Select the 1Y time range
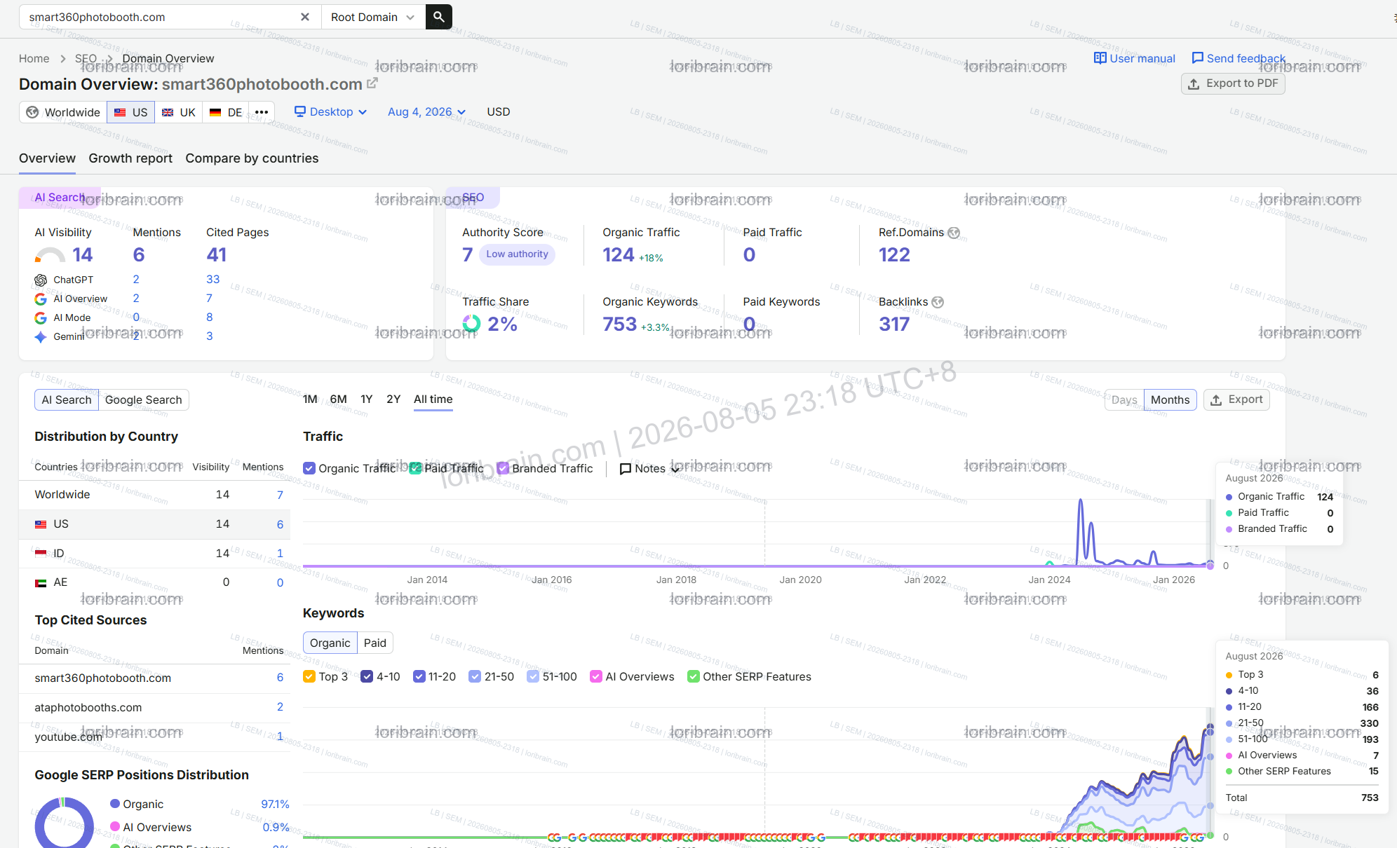This screenshot has height=848, width=1397. click(367, 399)
